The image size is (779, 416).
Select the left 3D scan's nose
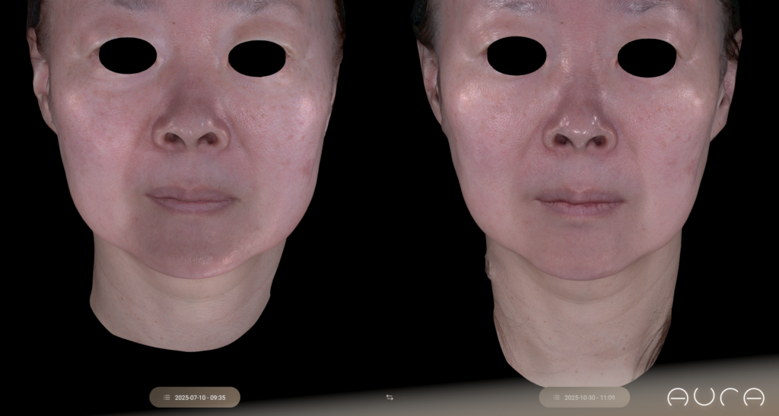click(x=190, y=125)
